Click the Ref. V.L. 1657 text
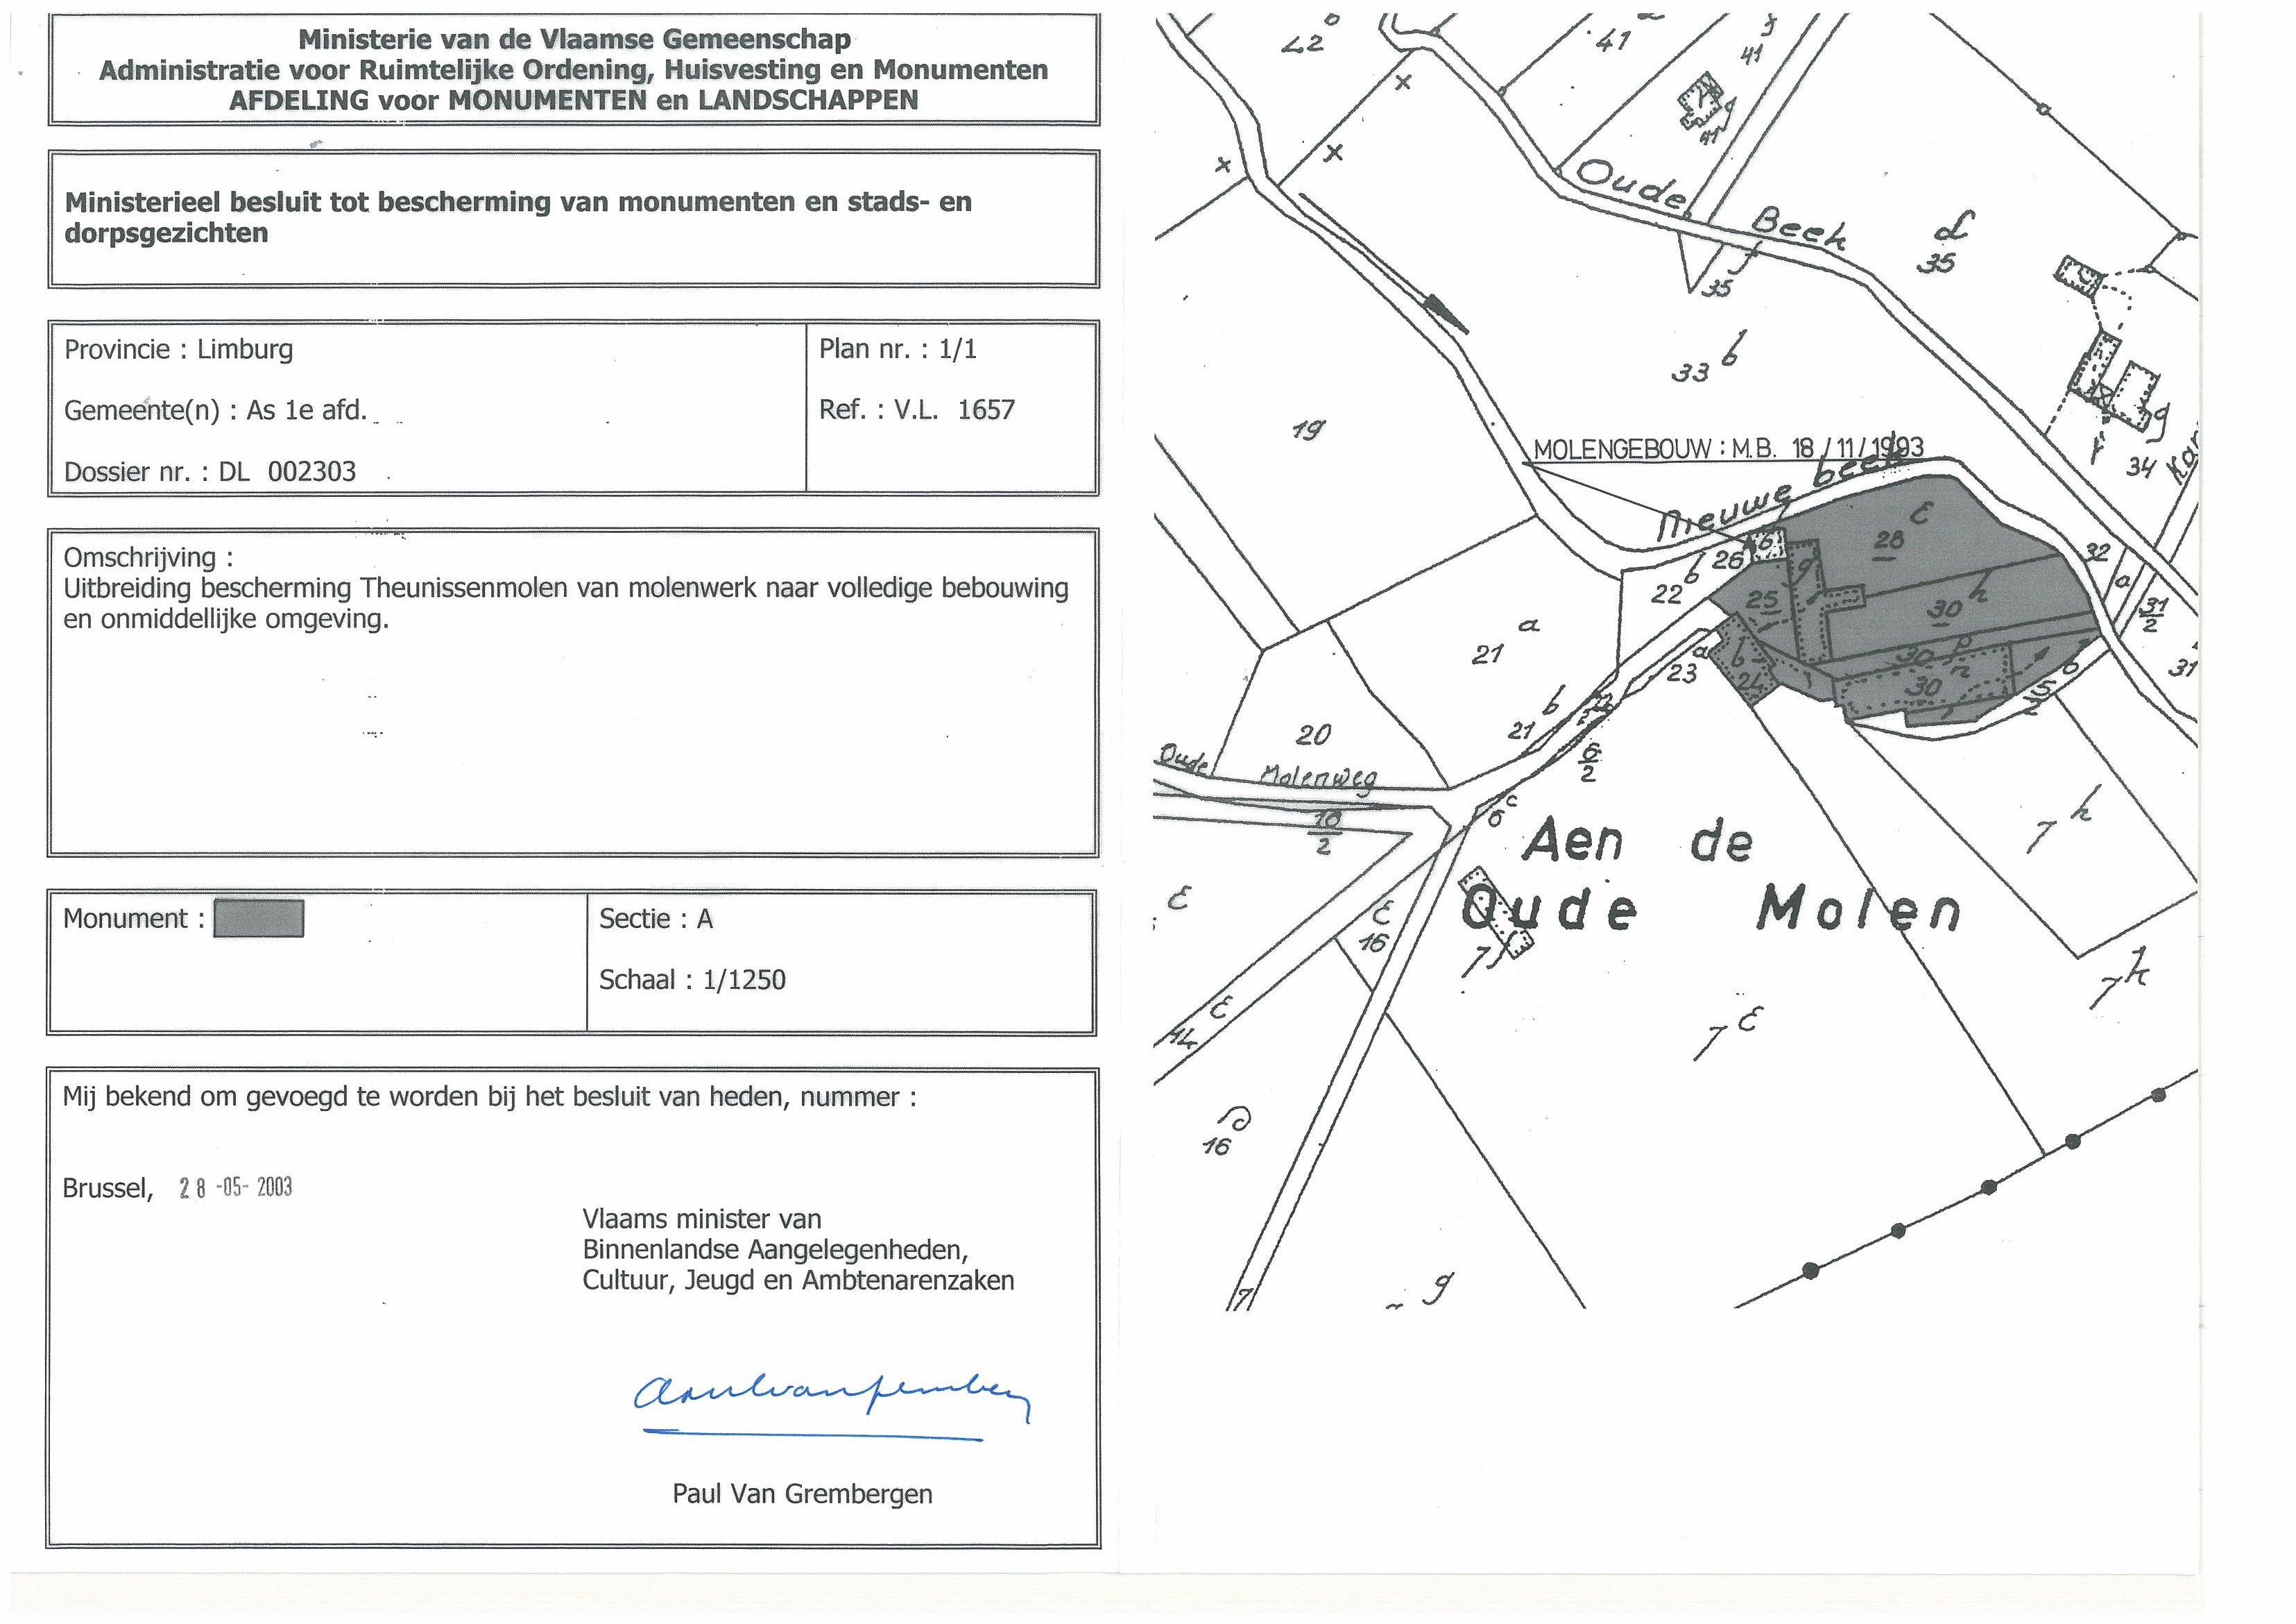 (x=916, y=409)
